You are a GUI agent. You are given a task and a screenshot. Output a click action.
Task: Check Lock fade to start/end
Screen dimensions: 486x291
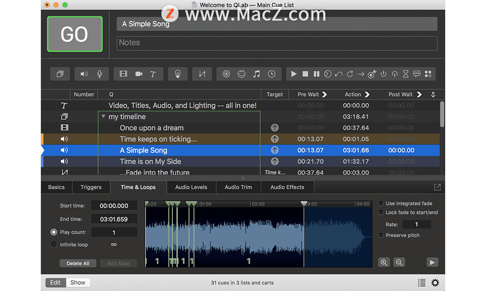click(x=381, y=212)
